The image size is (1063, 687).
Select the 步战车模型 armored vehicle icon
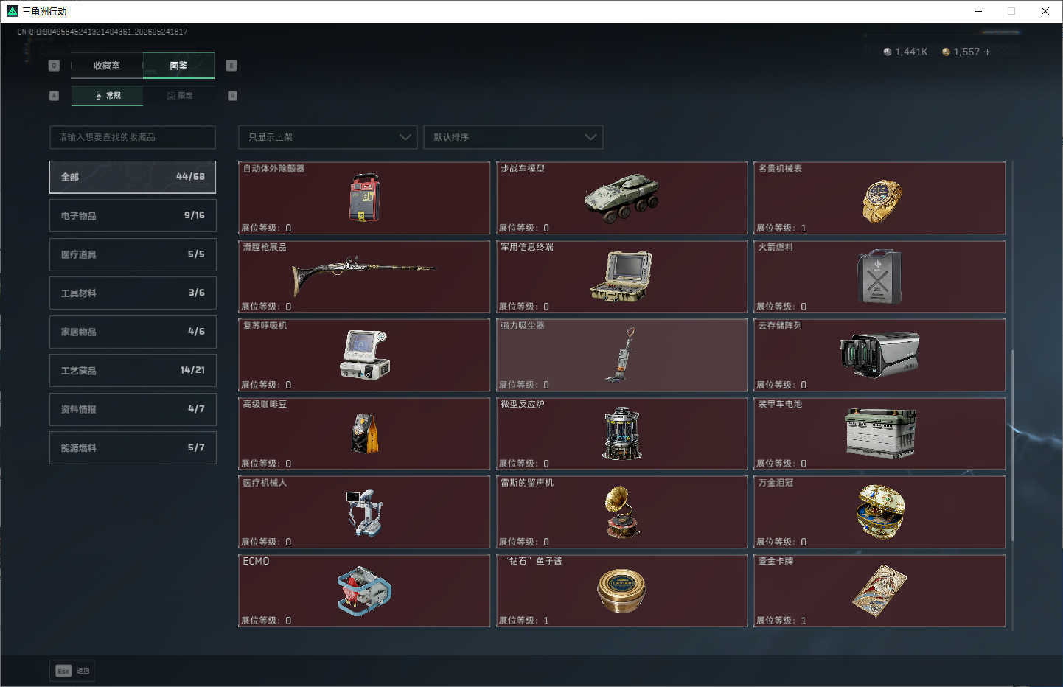(x=622, y=198)
